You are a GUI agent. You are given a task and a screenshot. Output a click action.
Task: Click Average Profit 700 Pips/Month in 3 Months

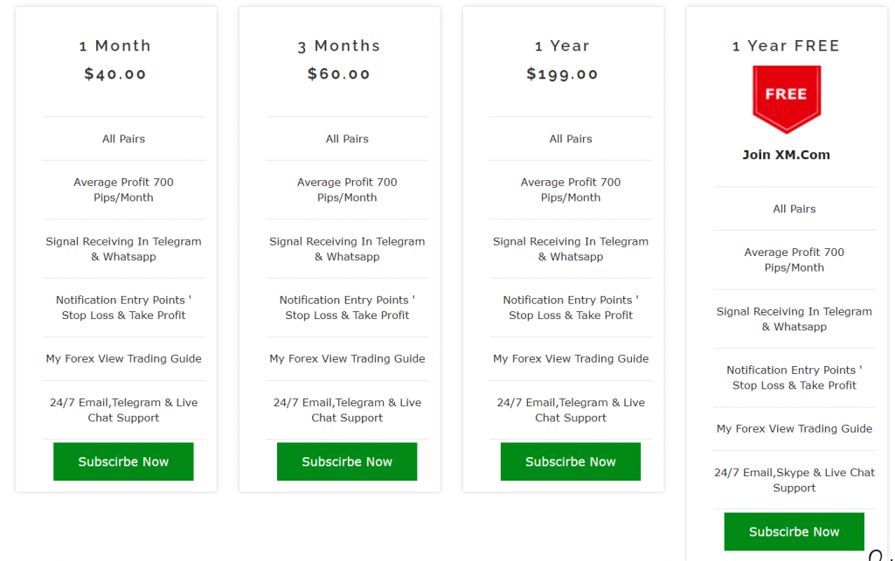(x=347, y=190)
